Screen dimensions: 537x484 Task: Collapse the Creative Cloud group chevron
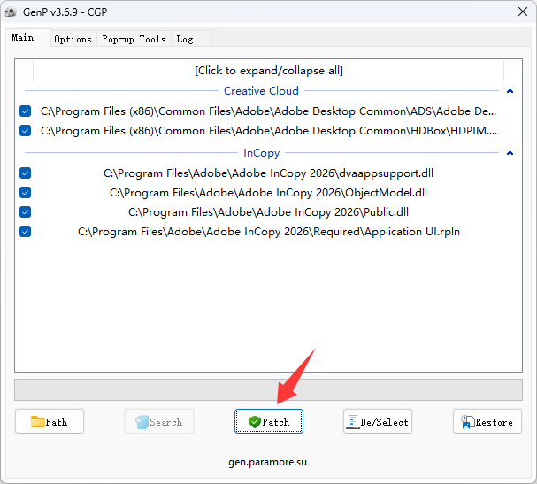click(x=510, y=91)
